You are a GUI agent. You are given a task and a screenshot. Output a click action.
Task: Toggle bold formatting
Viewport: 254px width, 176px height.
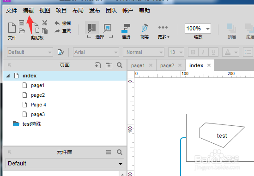coord(193,52)
